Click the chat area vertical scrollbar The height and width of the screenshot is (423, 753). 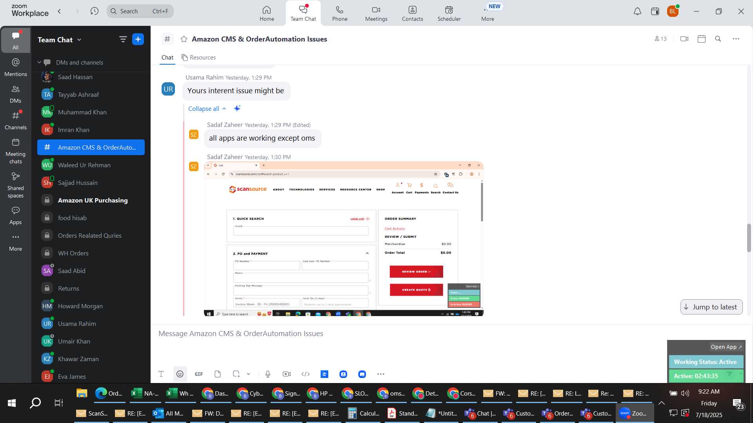pyautogui.click(x=749, y=238)
